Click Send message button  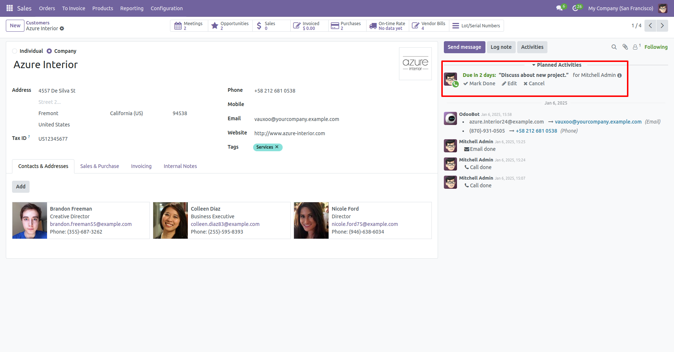464,47
